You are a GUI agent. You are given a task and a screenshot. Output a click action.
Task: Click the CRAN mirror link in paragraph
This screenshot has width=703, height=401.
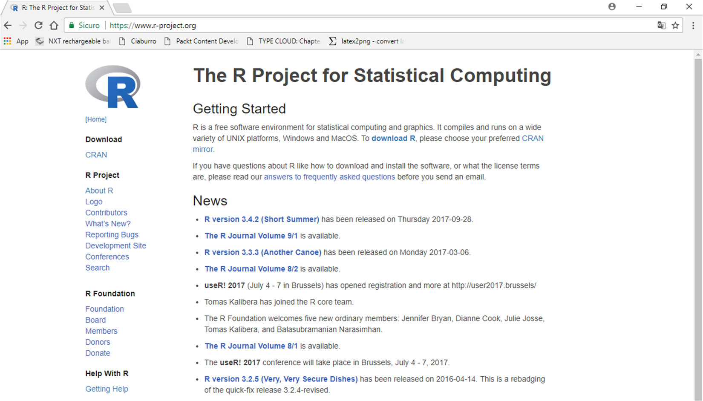pos(533,138)
